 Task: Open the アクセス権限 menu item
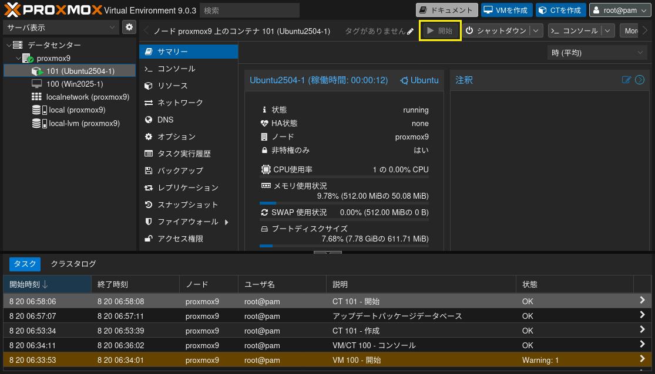click(189, 239)
